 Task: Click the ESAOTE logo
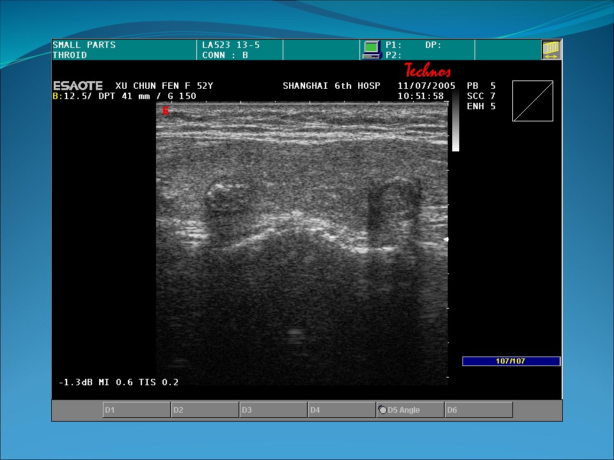[77, 86]
